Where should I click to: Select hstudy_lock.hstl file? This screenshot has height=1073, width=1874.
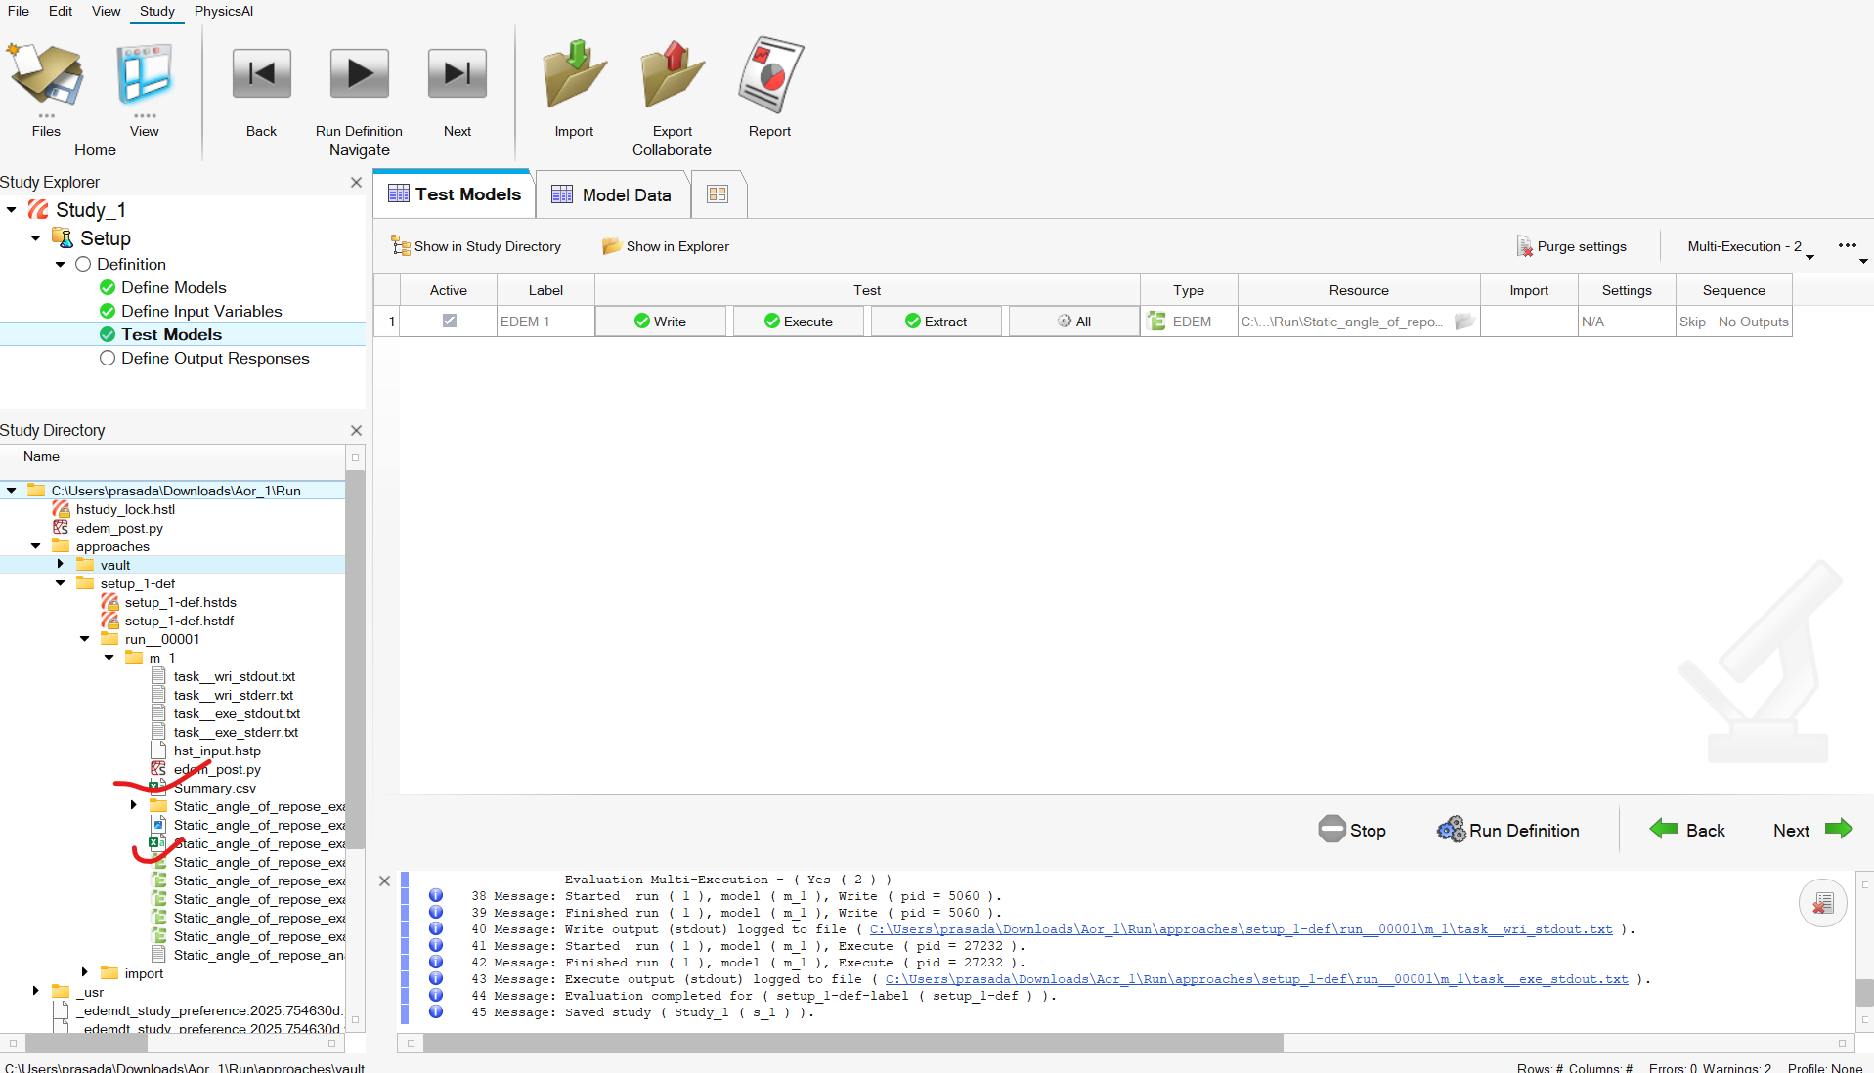coord(125,509)
